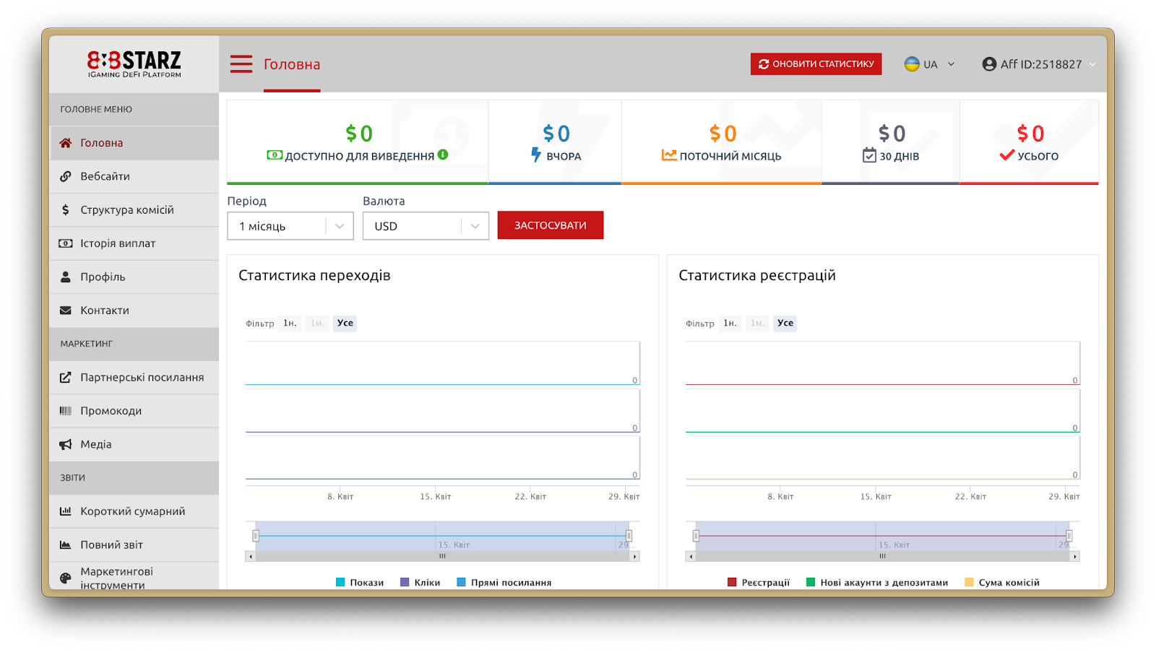Image resolution: width=1156 pixels, height=652 pixels.
Task: Toggle the Покази series in legend
Action: point(360,582)
